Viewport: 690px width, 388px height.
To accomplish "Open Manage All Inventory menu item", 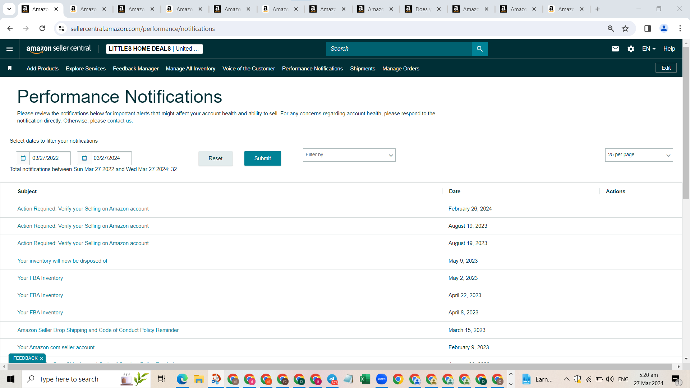I will [190, 68].
